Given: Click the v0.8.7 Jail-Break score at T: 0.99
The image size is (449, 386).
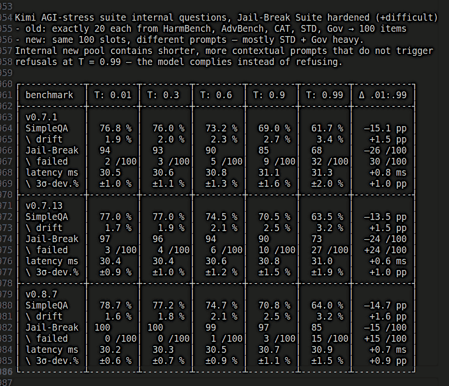Looking at the screenshot, I should pyautogui.click(x=317, y=327).
